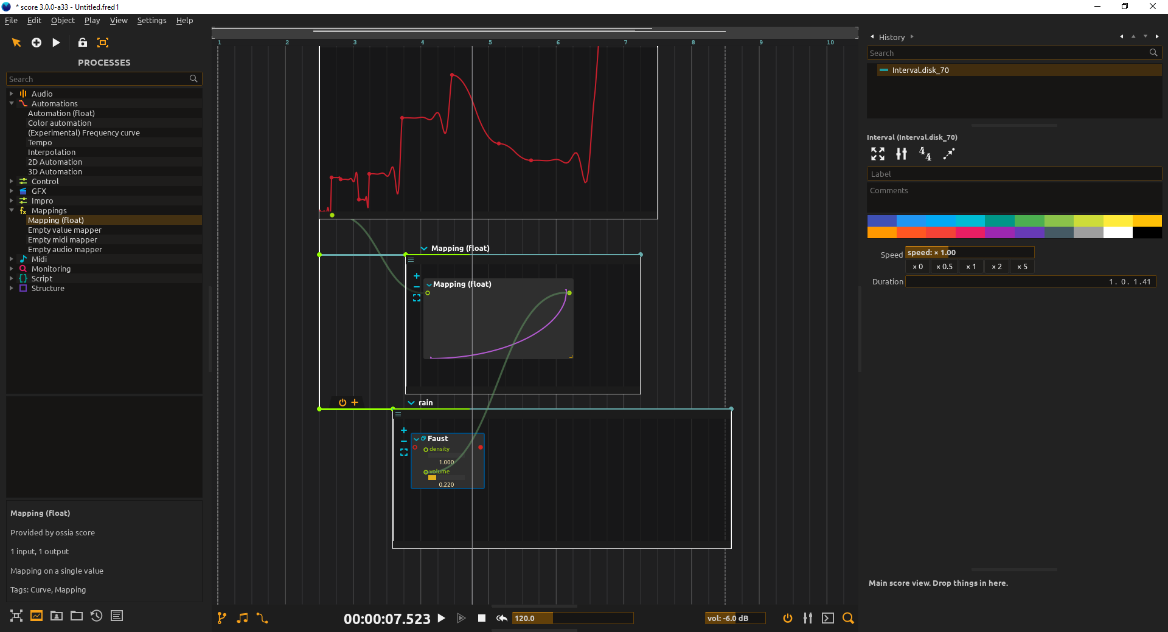Set speed to x 0
This screenshot has width=1168, height=632.
917,267
